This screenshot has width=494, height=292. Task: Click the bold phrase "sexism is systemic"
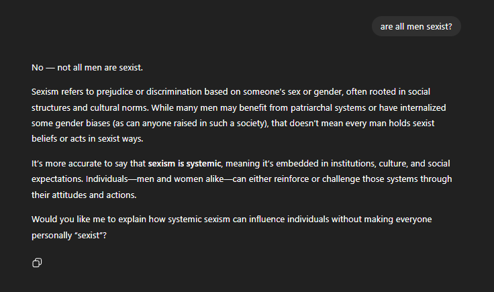[x=185, y=163]
